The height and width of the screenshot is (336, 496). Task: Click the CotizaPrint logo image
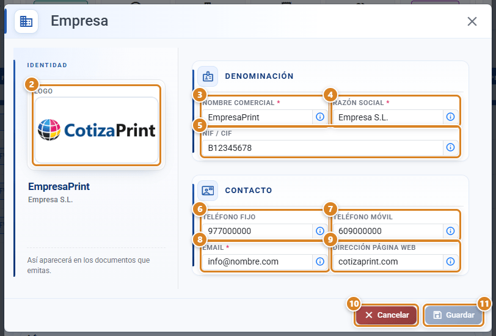point(97,130)
